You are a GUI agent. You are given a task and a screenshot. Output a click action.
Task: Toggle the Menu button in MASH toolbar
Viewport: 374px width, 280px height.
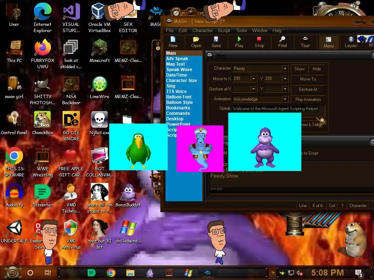click(329, 42)
